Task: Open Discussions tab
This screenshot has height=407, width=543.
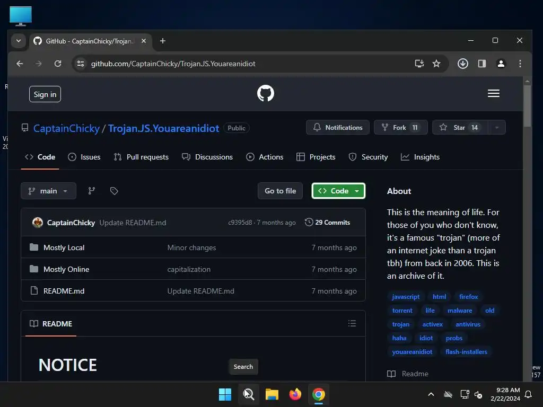Action: pyautogui.click(x=207, y=157)
